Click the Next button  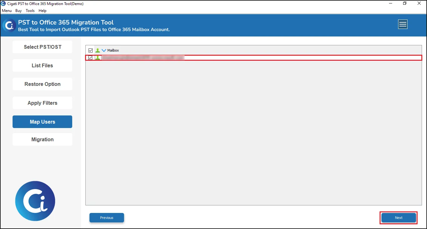click(399, 218)
